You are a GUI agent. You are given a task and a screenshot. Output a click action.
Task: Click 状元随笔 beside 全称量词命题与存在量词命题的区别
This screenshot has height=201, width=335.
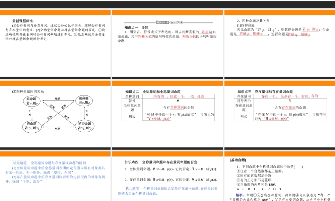pyautogui.click(x=20, y=163)
